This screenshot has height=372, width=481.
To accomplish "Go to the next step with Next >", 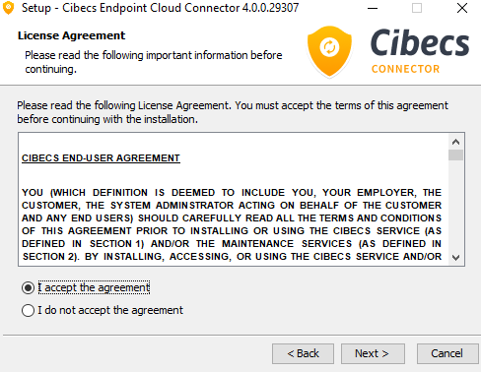I will tap(373, 353).
